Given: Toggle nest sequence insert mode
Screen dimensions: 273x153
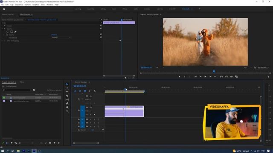Looking at the screenshot, I should 75,91.
